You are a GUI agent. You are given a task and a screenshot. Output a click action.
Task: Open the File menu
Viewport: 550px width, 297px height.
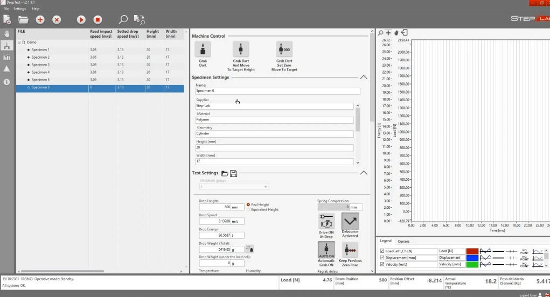[x=6, y=9]
